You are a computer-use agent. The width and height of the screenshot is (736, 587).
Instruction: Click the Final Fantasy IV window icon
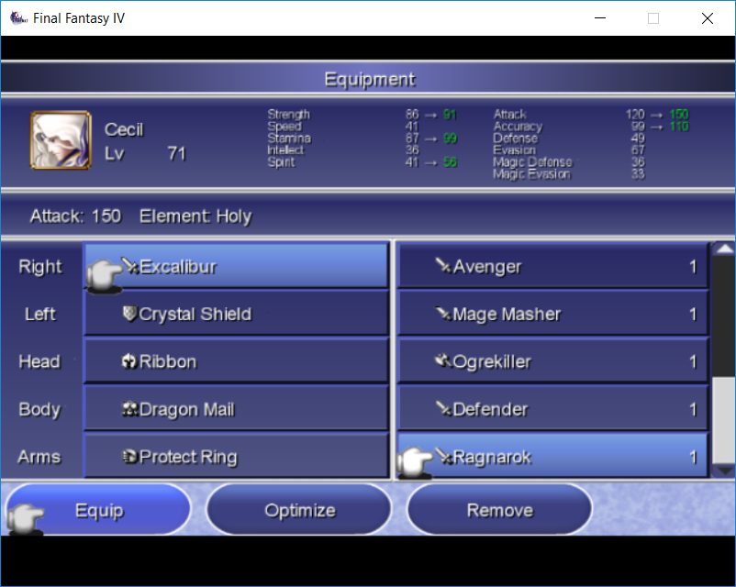tap(18, 18)
